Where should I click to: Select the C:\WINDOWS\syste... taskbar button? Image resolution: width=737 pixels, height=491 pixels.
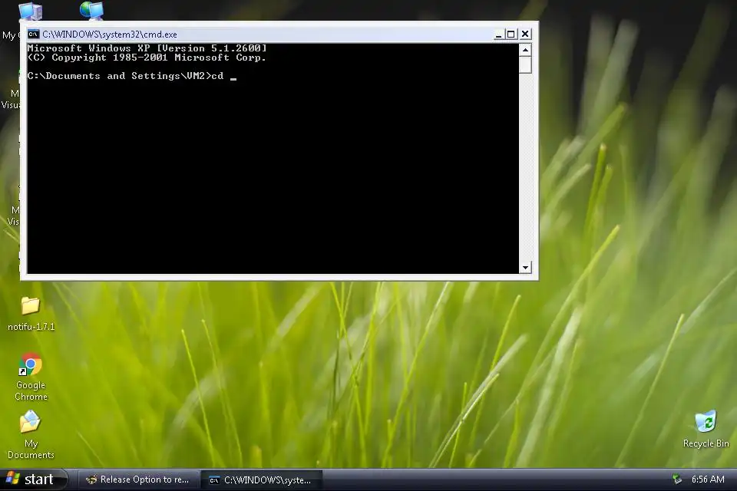(261, 479)
